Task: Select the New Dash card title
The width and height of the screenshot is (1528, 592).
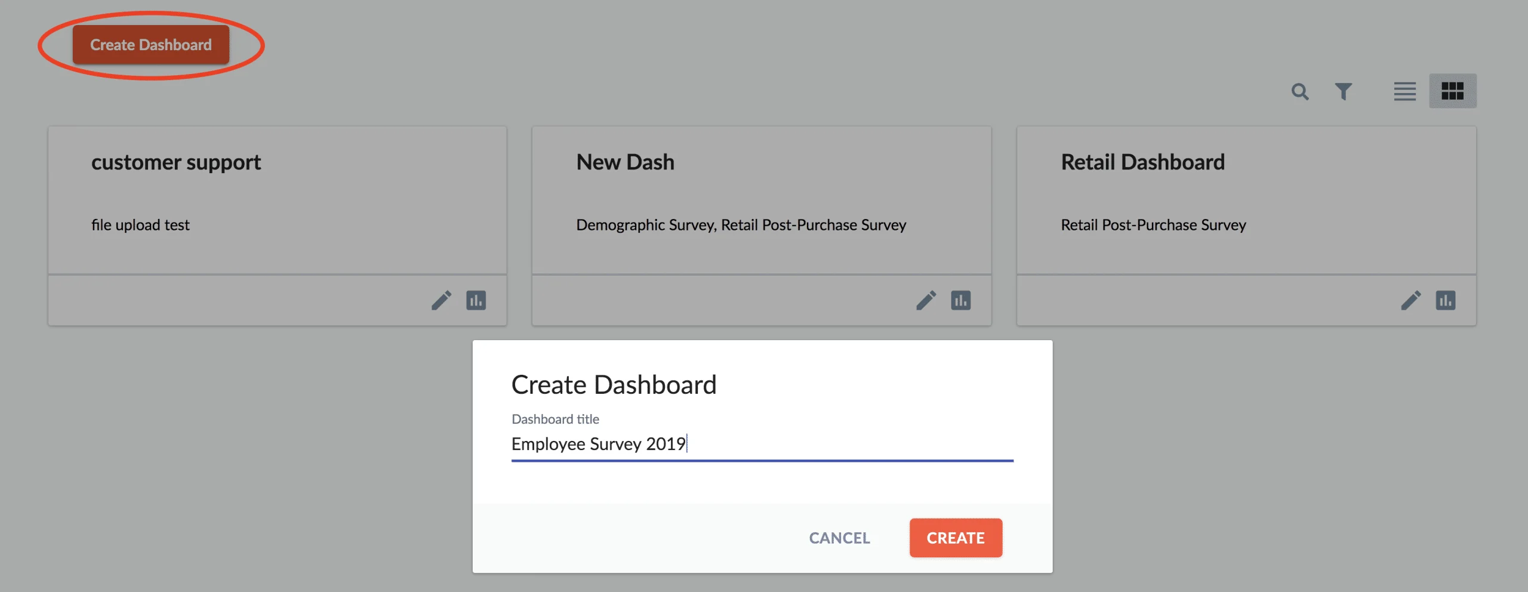Action: (625, 162)
